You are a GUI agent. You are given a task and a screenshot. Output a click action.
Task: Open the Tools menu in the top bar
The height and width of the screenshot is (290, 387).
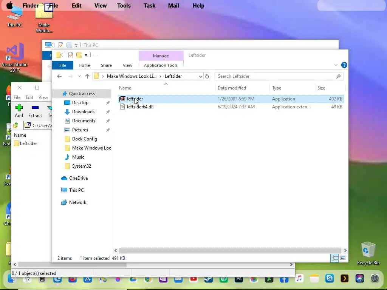tap(124, 5)
